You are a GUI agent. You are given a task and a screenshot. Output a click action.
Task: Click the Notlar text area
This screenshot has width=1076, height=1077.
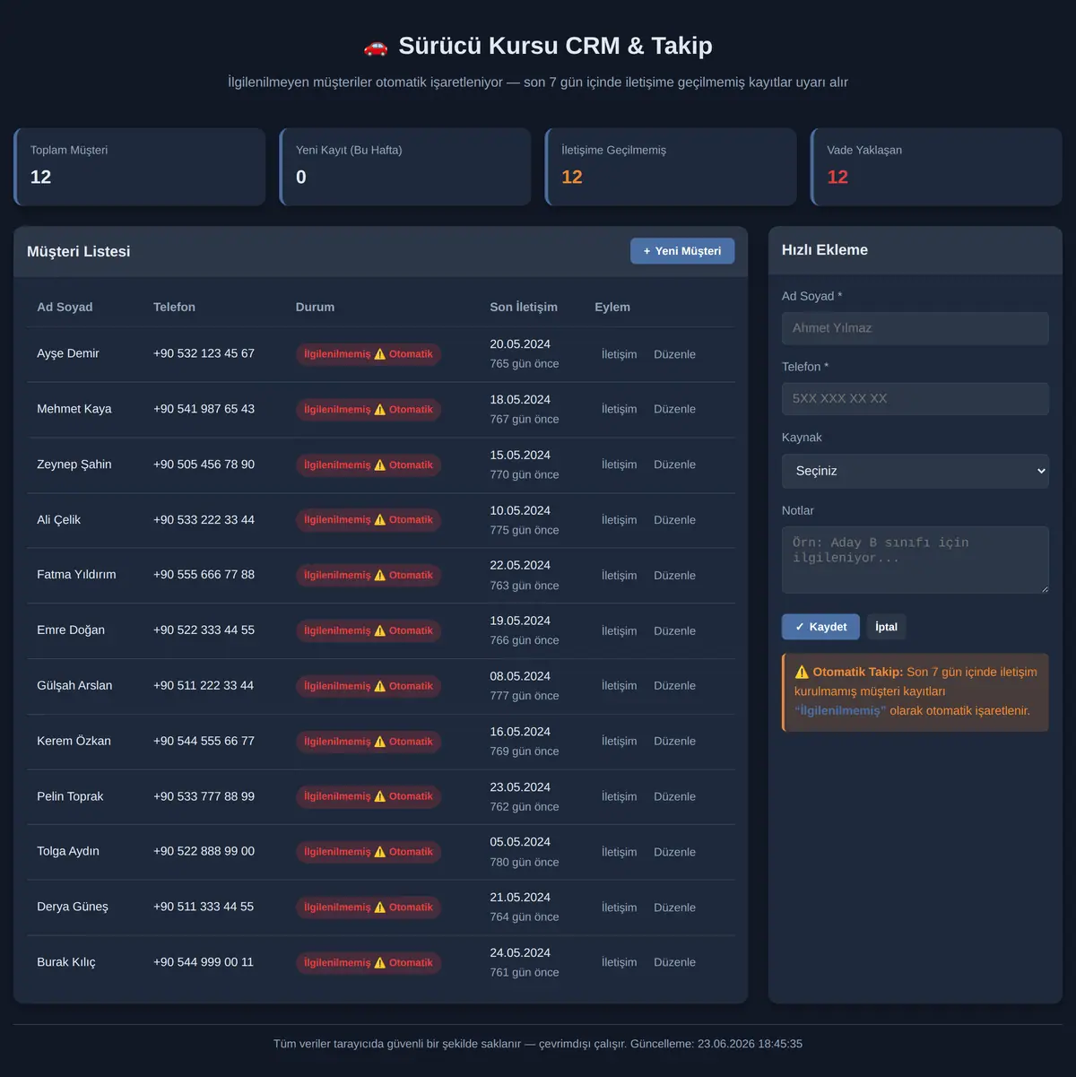tap(915, 560)
